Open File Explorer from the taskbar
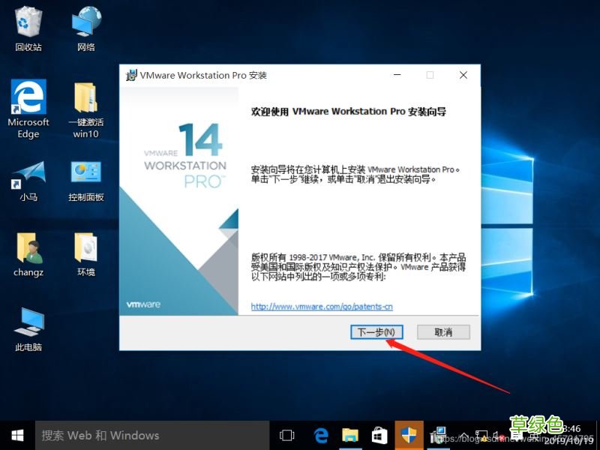Screen dimensions: 600x450 (350, 436)
